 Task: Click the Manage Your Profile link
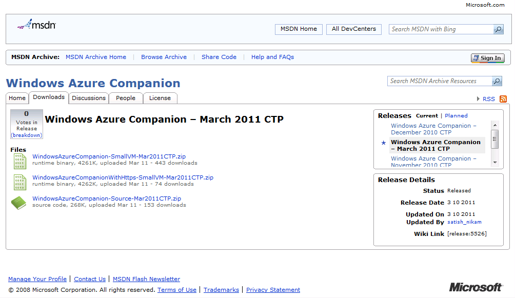(x=37, y=279)
